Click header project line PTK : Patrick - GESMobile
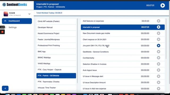This screenshot has height=95, width=170. pos(51,7)
